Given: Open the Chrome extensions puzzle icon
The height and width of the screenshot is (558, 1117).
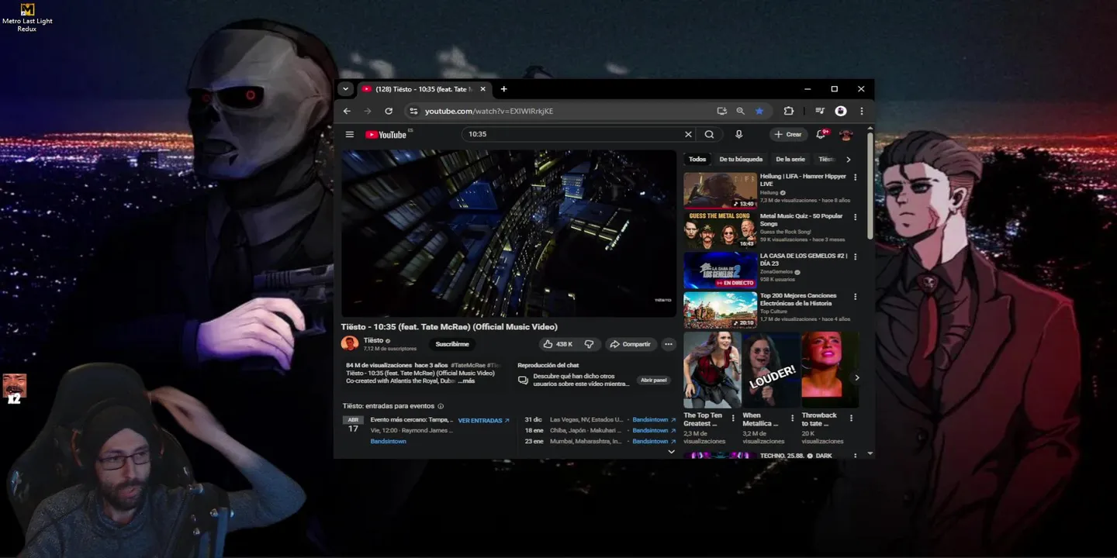Looking at the screenshot, I should pyautogui.click(x=789, y=111).
